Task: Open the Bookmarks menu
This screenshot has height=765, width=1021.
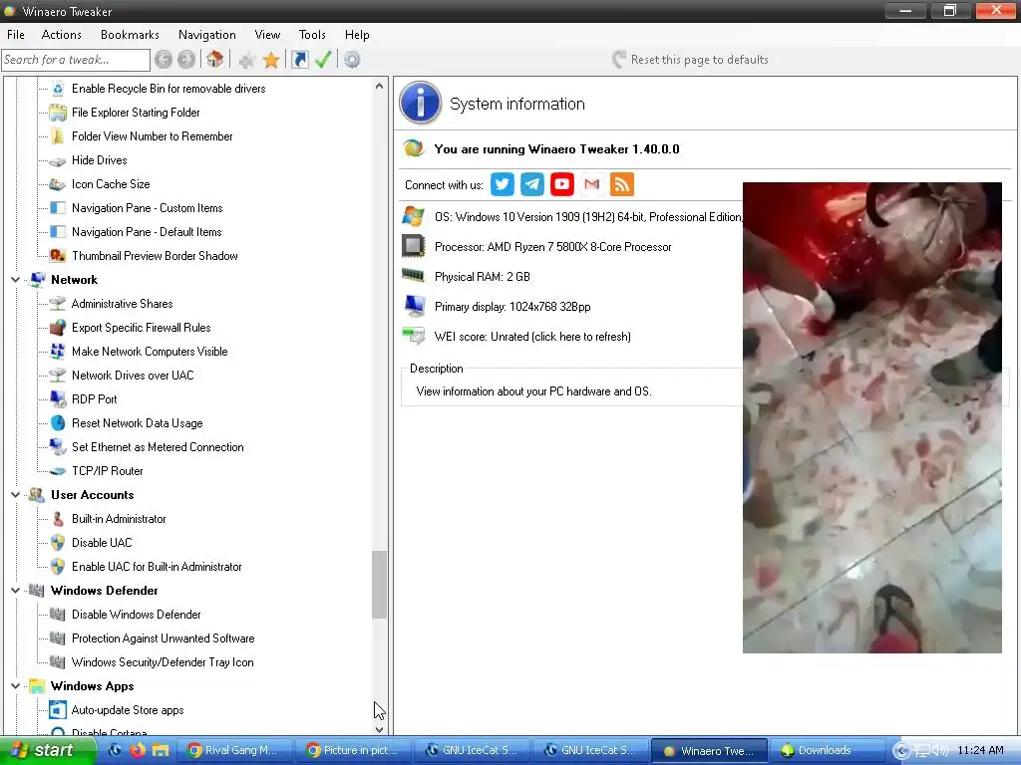Action: tap(130, 35)
